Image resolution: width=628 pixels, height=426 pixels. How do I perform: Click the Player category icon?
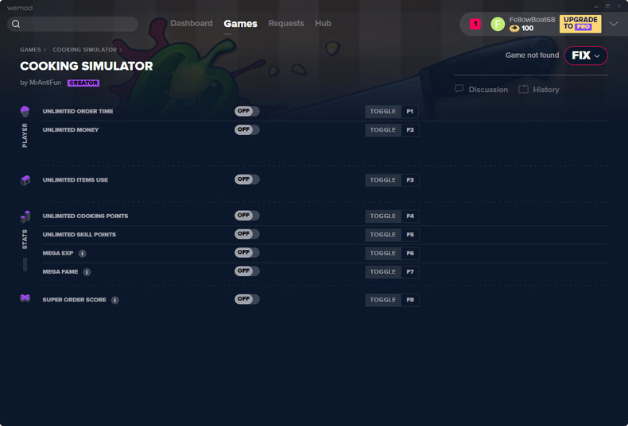pos(25,112)
